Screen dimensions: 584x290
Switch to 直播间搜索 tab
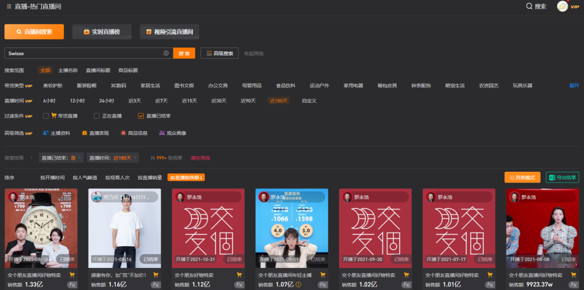pyautogui.click(x=34, y=32)
